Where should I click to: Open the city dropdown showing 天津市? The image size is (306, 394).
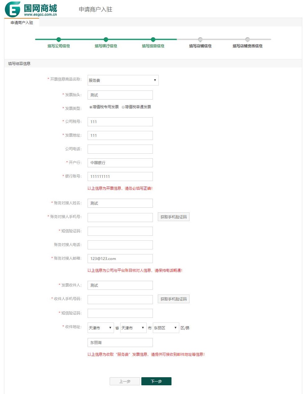pyautogui.click(x=133, y=328)
